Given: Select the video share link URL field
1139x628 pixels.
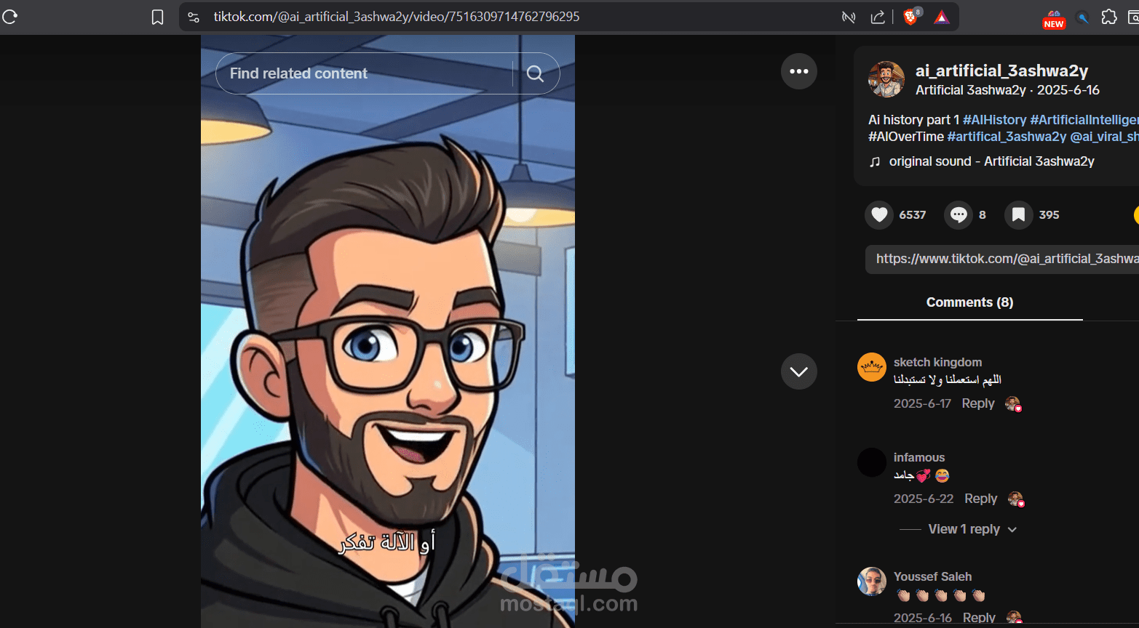Looking at the screenshot, I should [1002, 259].
